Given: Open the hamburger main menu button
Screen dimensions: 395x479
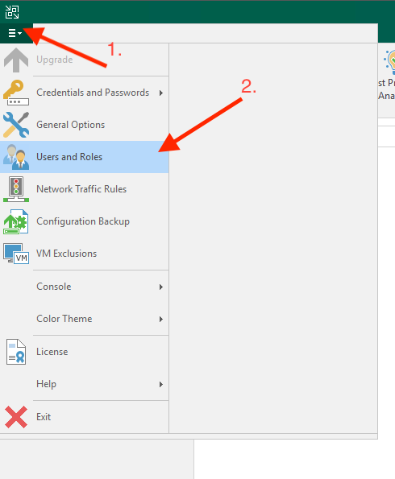Looking at the screenshot, I should [x=15, y=33].
